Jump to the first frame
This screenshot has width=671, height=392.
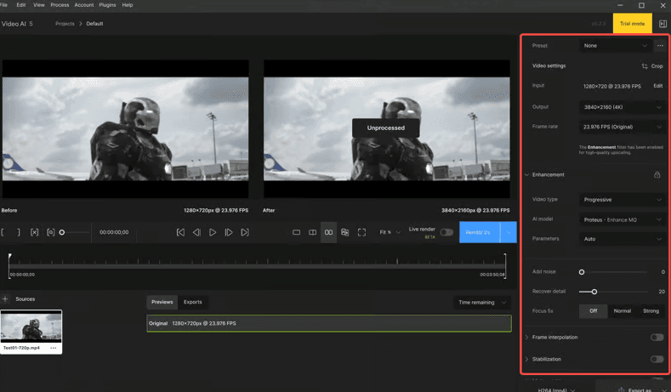coord(180,232)
